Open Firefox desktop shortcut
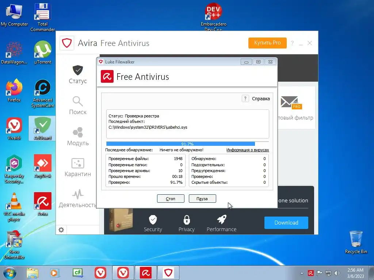The image size is (374, 280). (x=14, y=90)
